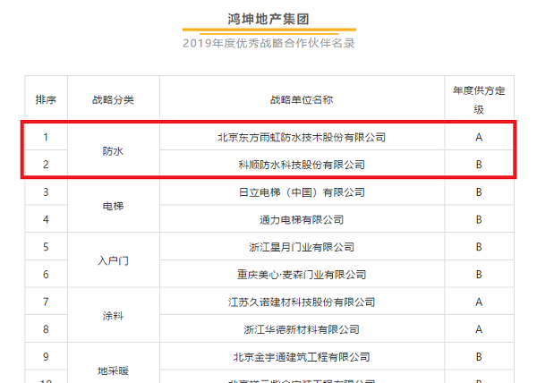Select rank cell 3
The image size is (537, 383).
[46, 192]
